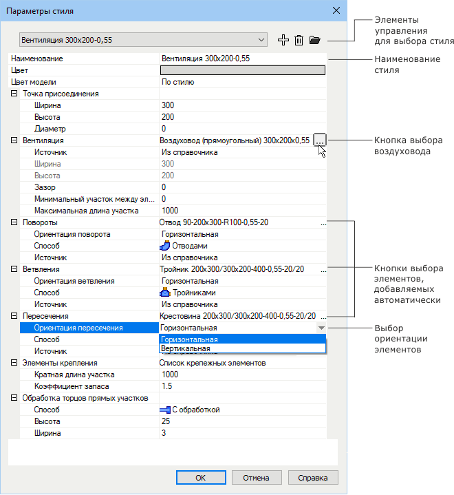Click the trash icon to delete style
The height and width of the screenshot is (495, 454).
[x=299, y=41]
